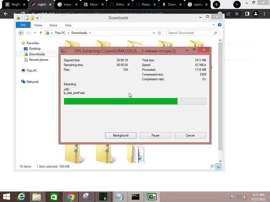
Task: Select Downloads in the navigation pane
Action: pyautogui.click(x=37, y=54)
